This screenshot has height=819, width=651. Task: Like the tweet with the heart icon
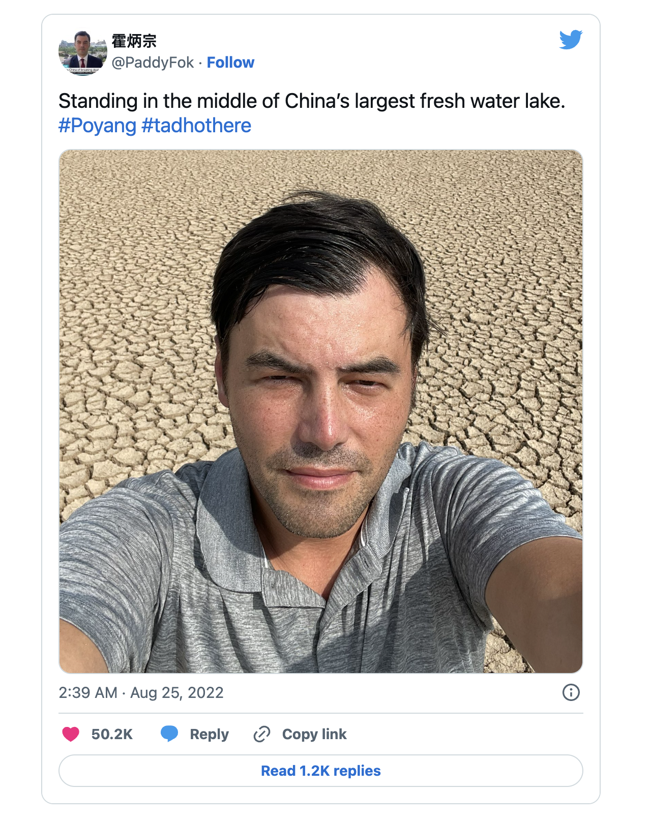71,734
